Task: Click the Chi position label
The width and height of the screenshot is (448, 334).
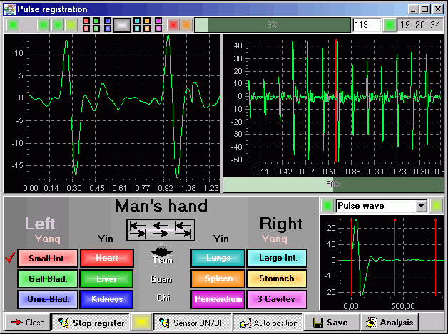Action: pyautogui.click(x=163, y=298)
